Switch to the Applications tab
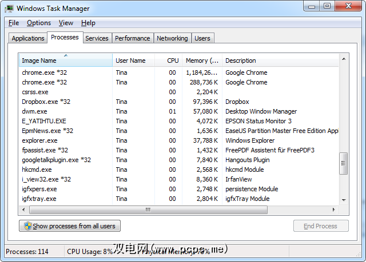The height and width of the screenshot is (262, 366). (28, 38)
